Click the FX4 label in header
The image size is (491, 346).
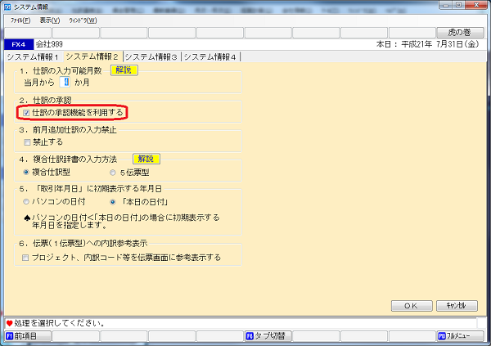point(19,44)
